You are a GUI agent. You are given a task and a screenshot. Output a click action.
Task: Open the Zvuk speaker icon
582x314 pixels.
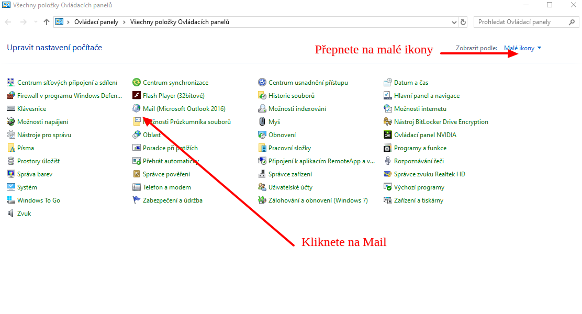(11, 214)
